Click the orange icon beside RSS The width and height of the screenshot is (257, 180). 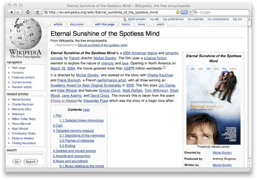click(x=178, y=12)
